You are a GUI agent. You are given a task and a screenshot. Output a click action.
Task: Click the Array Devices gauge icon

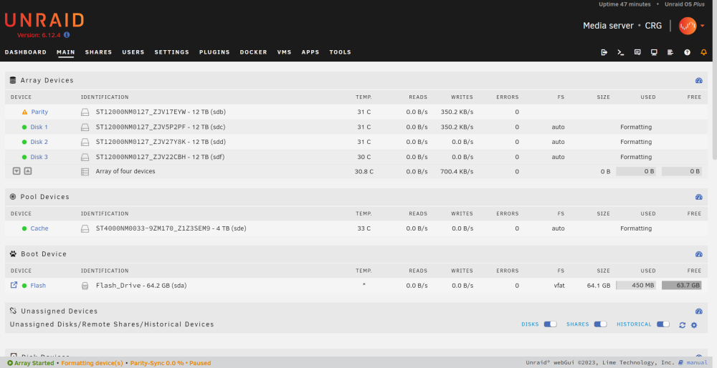coord(698,80)
